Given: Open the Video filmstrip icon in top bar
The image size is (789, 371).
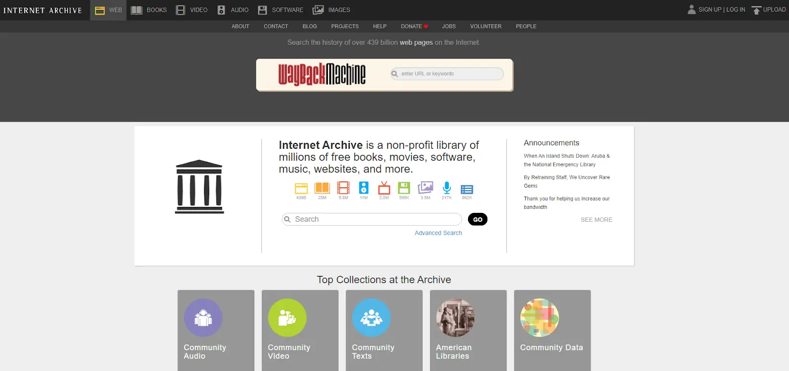Looking at the screenshot, I should [x=180, y=10].
